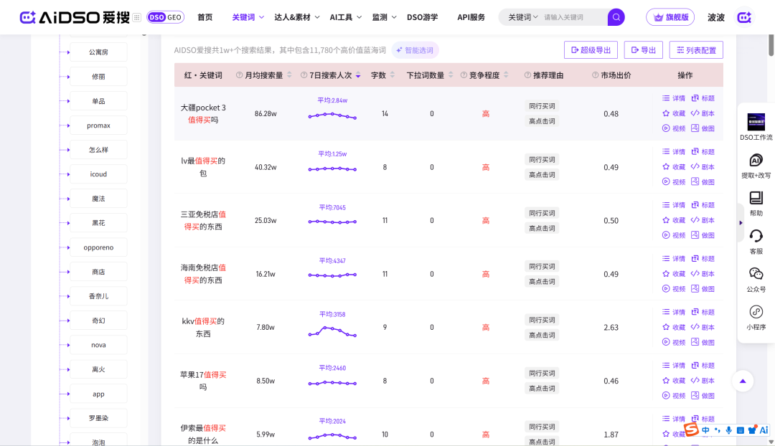Expand the 关键词 search type dropdown
Image resolution: width=775 pixels, height=446 pixels.
click(523, 17)
